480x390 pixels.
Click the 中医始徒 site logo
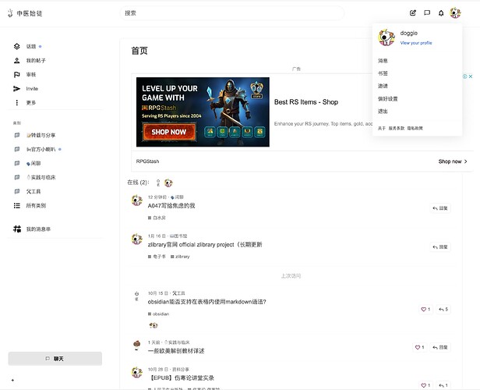[25, 13]
